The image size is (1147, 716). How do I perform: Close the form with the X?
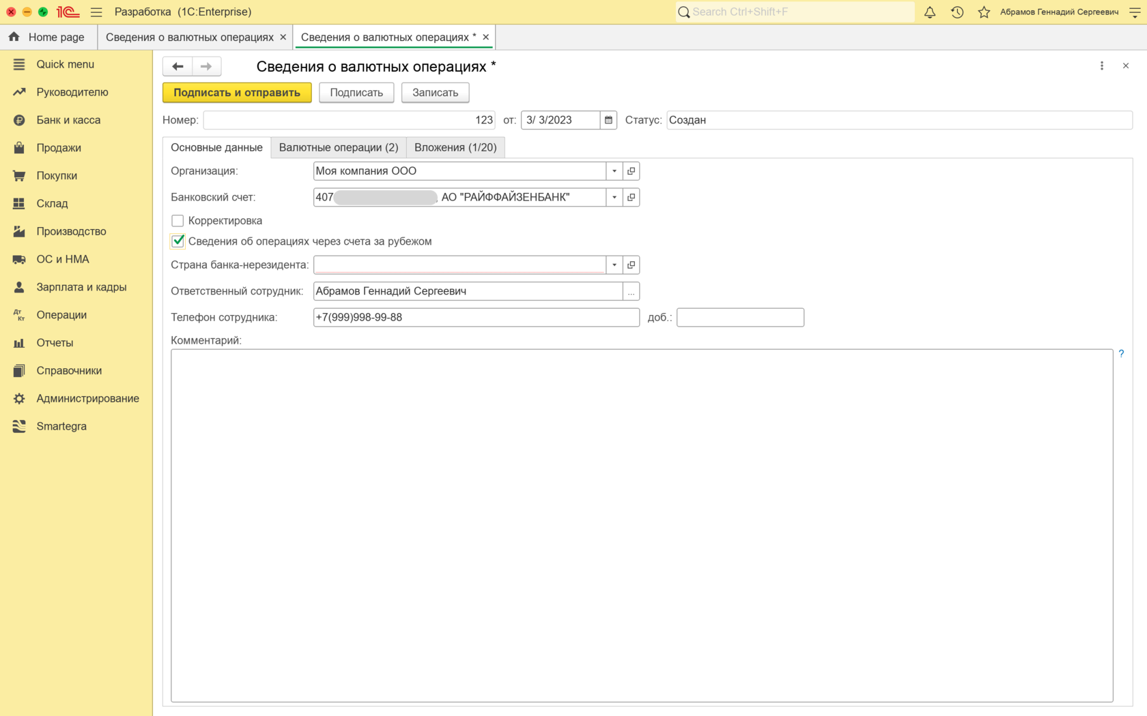pyautogui.click(x=1126, y=66)
